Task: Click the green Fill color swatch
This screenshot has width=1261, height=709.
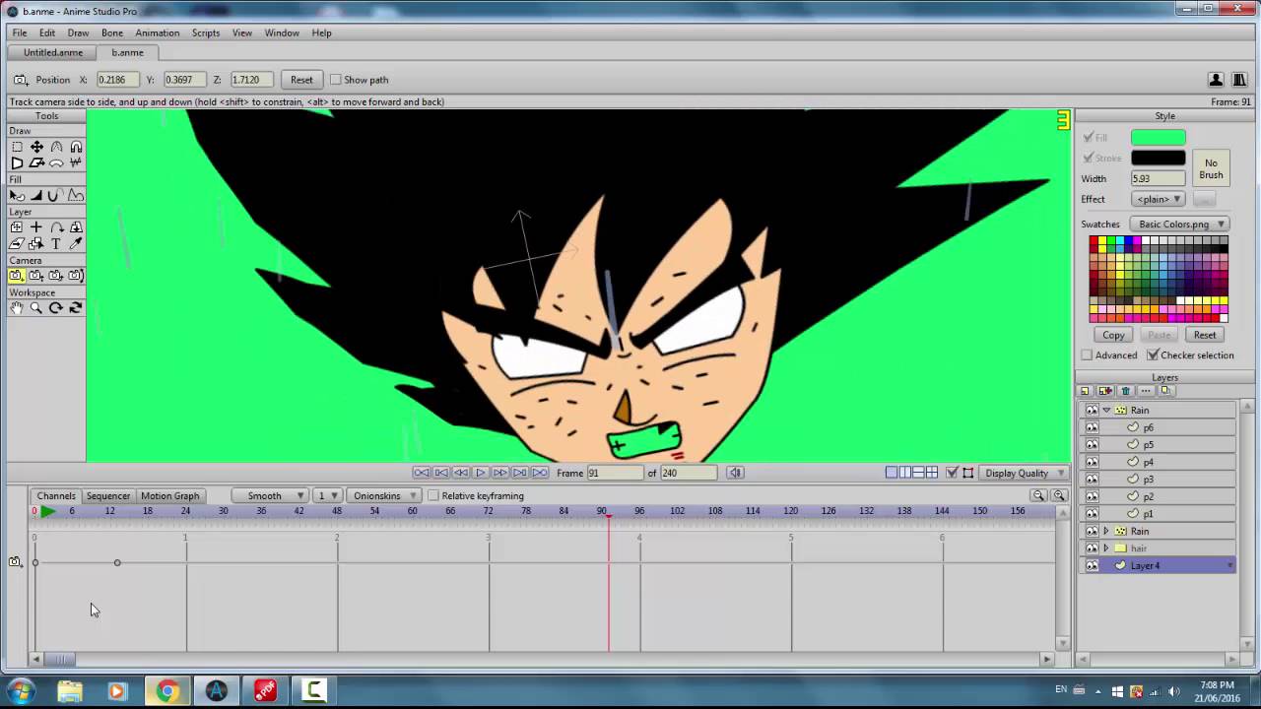Action: (1158, 138)
